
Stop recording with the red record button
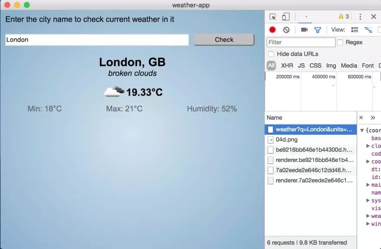coord(272,29)
